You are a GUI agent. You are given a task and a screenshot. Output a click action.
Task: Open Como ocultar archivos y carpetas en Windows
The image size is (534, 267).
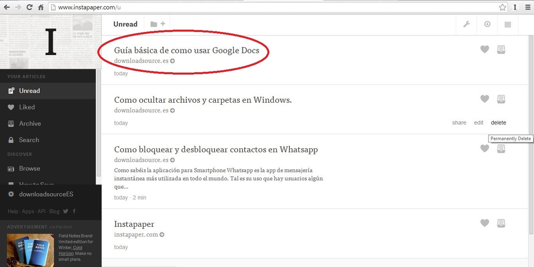tap(203, 100)
